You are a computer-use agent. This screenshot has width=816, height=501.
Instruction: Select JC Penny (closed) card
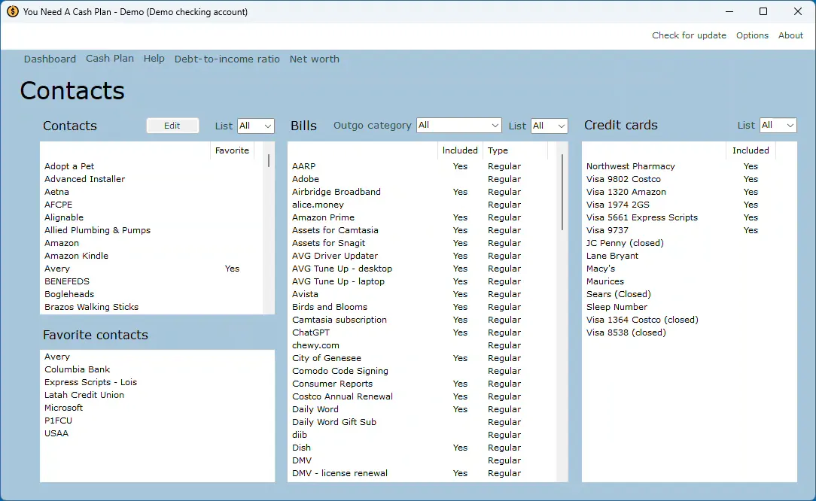[625, 243]
